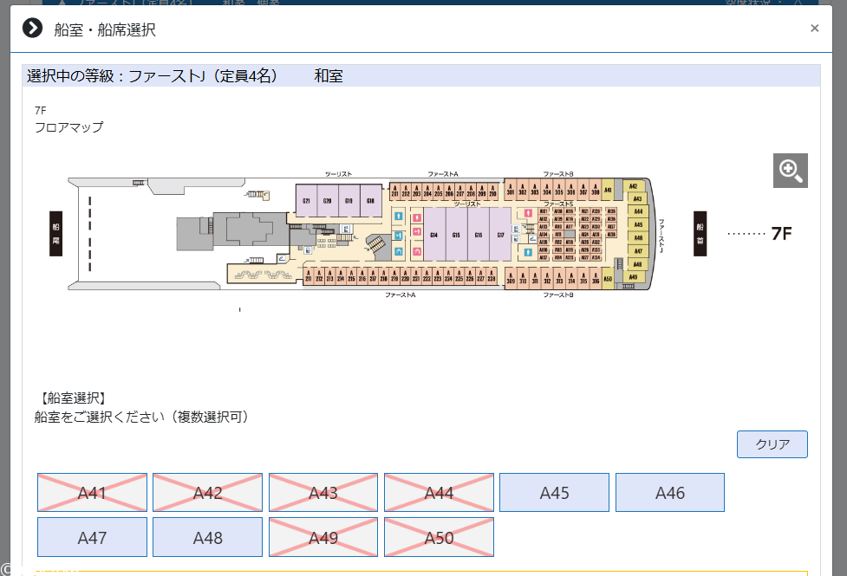Click the 選択中の等級 header bar
Viewport: 847px width, 576px height.
coord(420,76)
